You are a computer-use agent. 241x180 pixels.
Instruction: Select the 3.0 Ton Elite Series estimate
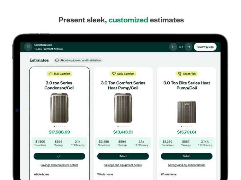186,156
